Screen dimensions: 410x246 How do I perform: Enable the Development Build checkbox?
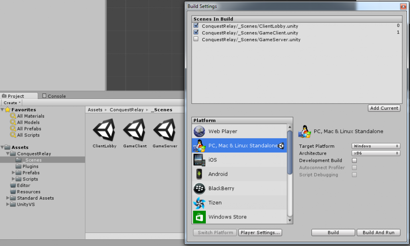coord(354,161)
